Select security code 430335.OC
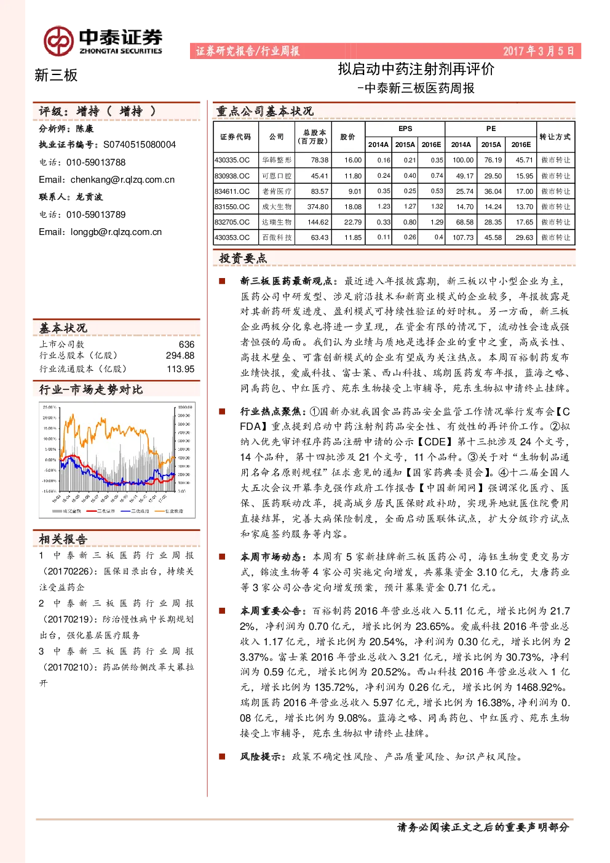The height and width of the screenshot is (863, 610). point(232,160)
